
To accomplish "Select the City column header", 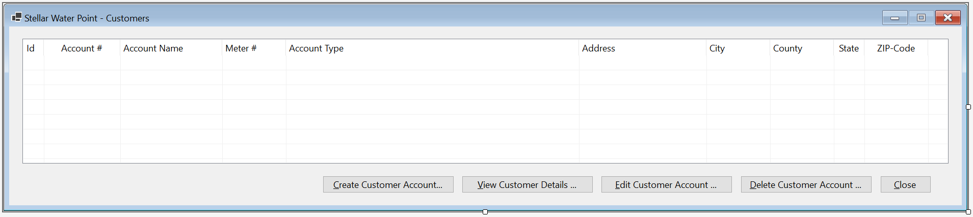I will [738, 48].
